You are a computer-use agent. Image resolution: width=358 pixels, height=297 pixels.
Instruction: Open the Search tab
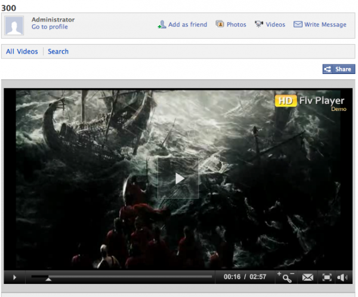tap(58, 51)
